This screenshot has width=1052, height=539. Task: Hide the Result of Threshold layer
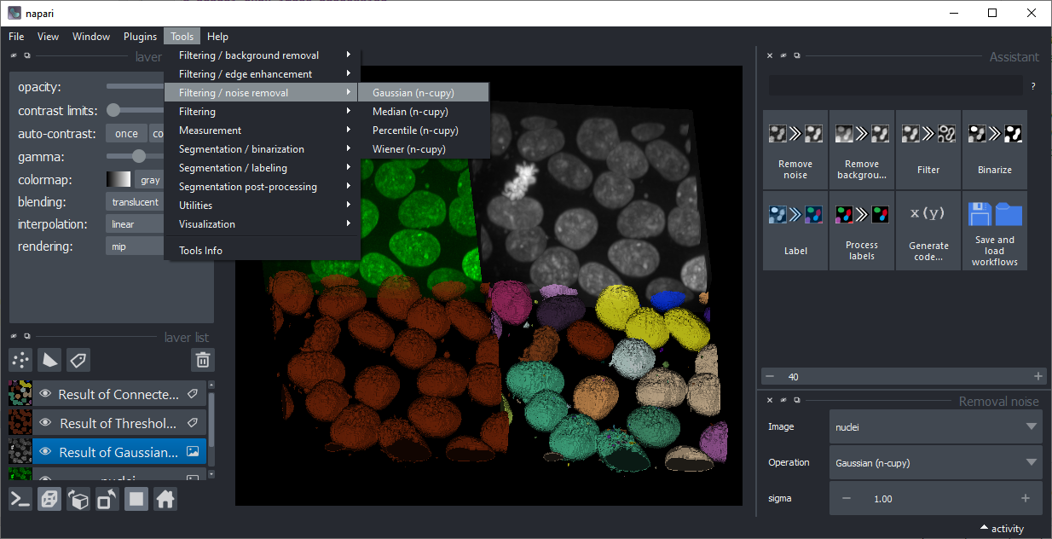47,423
